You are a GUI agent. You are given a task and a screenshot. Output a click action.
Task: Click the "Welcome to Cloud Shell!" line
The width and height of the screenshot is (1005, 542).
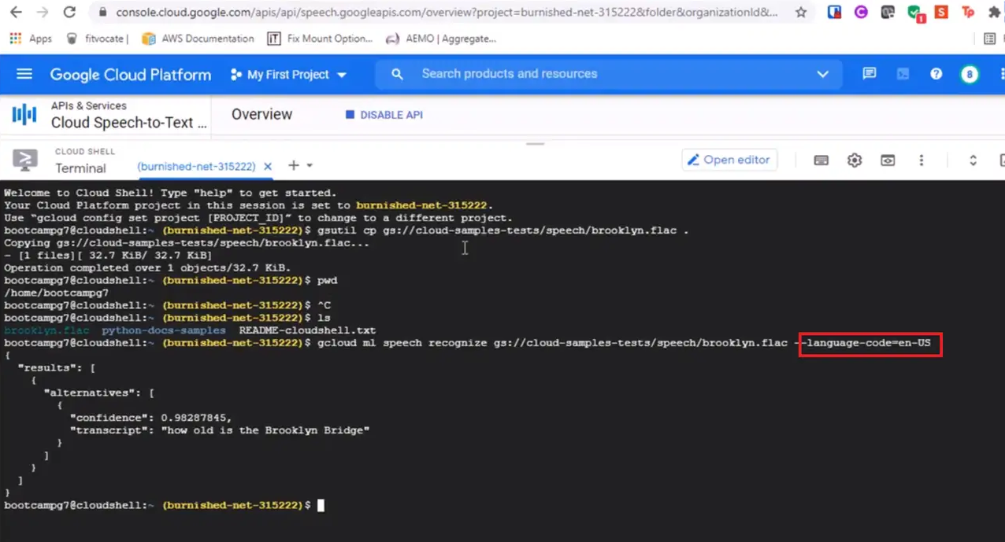(x=170, y=193)
